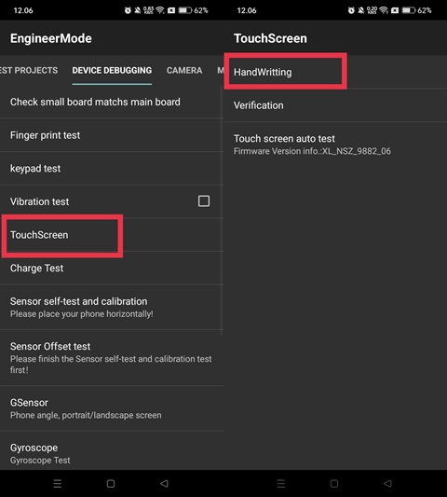Enable the Vibration test checkbox
Image resolution: width=447 pixels, height=497 pixels.
tap(204, 201)
